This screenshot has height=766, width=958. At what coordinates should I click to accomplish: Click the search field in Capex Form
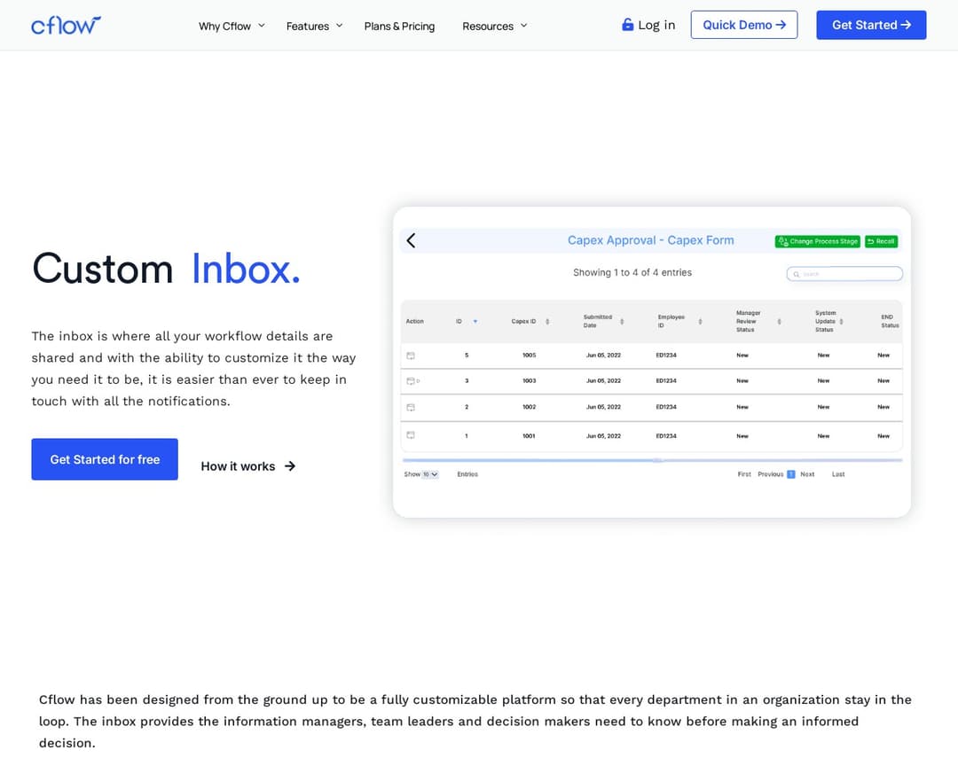844,274
